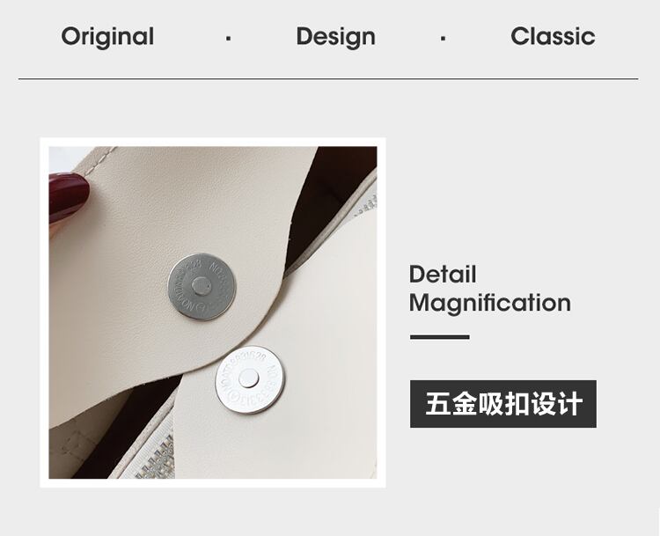Screen dimensions: 660x536
Task: Click the shiny silver magnetic snap on bag body
Action: [x=250, y=379]
